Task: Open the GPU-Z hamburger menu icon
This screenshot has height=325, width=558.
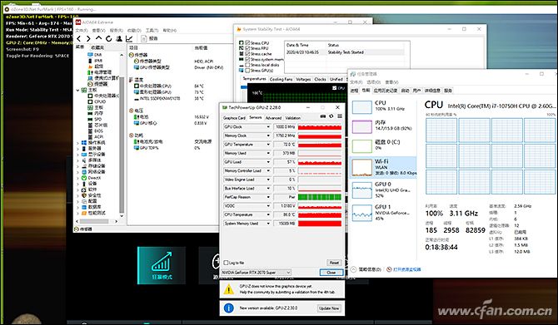Action: [x=340, y=116]
